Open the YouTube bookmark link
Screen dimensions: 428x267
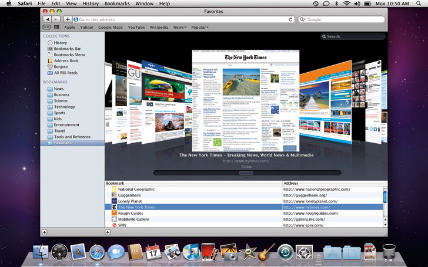coord(136,27)
